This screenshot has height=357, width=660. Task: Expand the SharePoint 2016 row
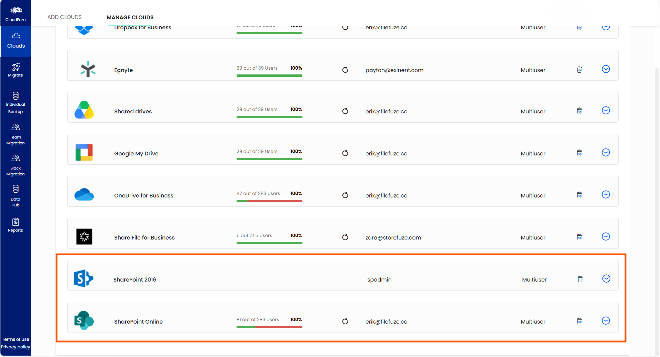606,279
